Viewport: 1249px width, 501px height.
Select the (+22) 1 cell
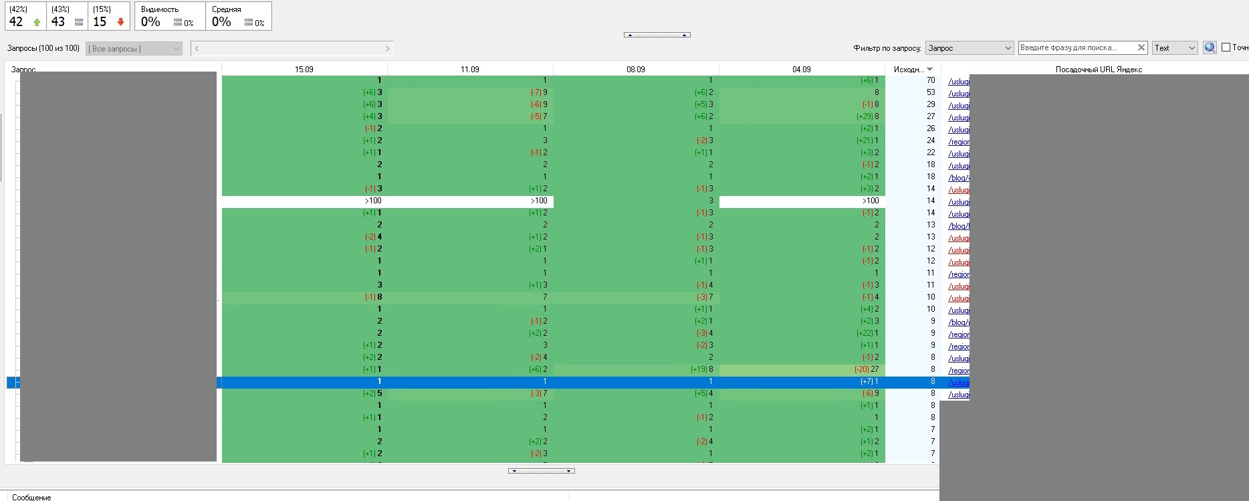click(x=802, y=333)
